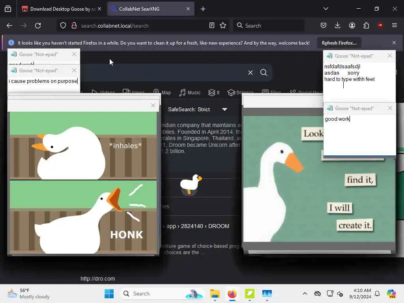Open the Pocket save icon
Screen dimensions: 404x303
(324, 26)
